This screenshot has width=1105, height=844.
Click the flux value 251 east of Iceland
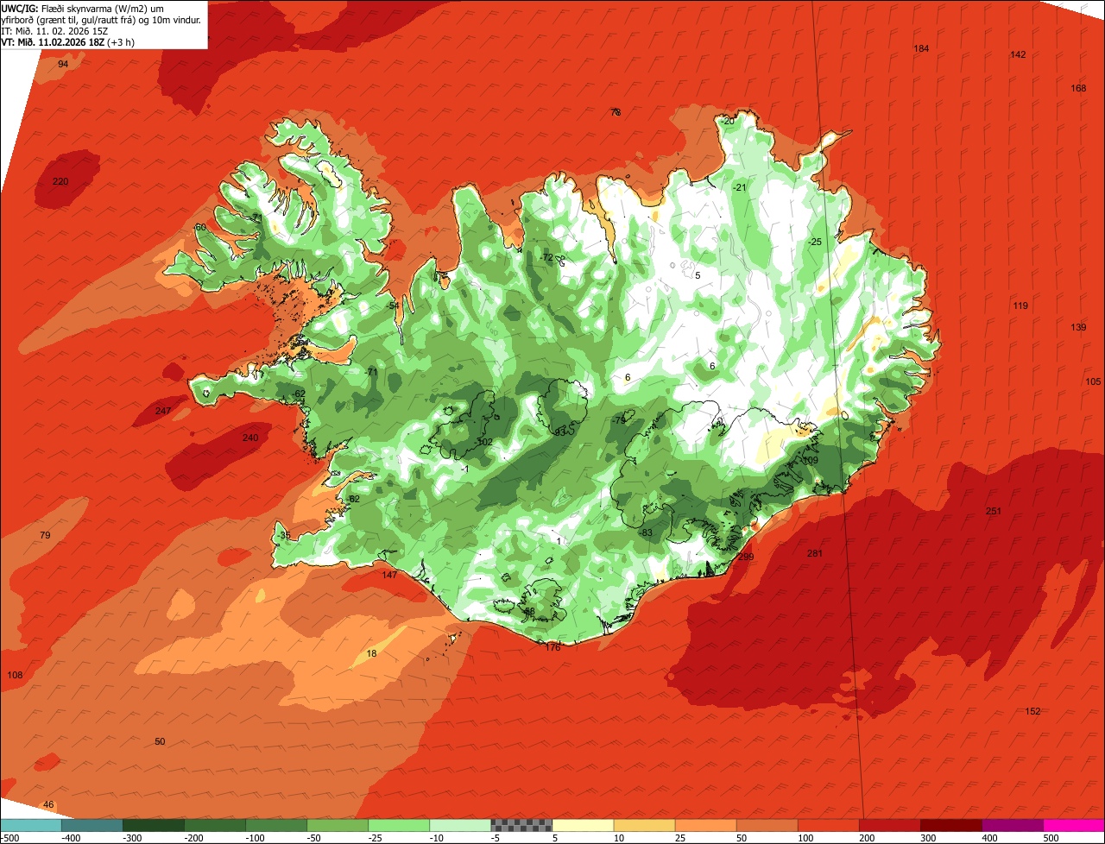994,511
